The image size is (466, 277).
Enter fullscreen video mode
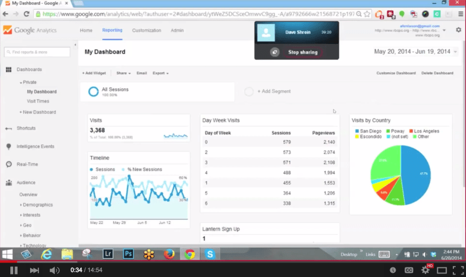pos(458,270)
